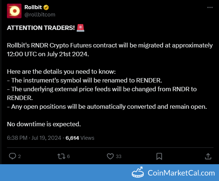Click the like count 33
Image resolution: width=219 pixels, height=181 pixels.
pos(118,157)
